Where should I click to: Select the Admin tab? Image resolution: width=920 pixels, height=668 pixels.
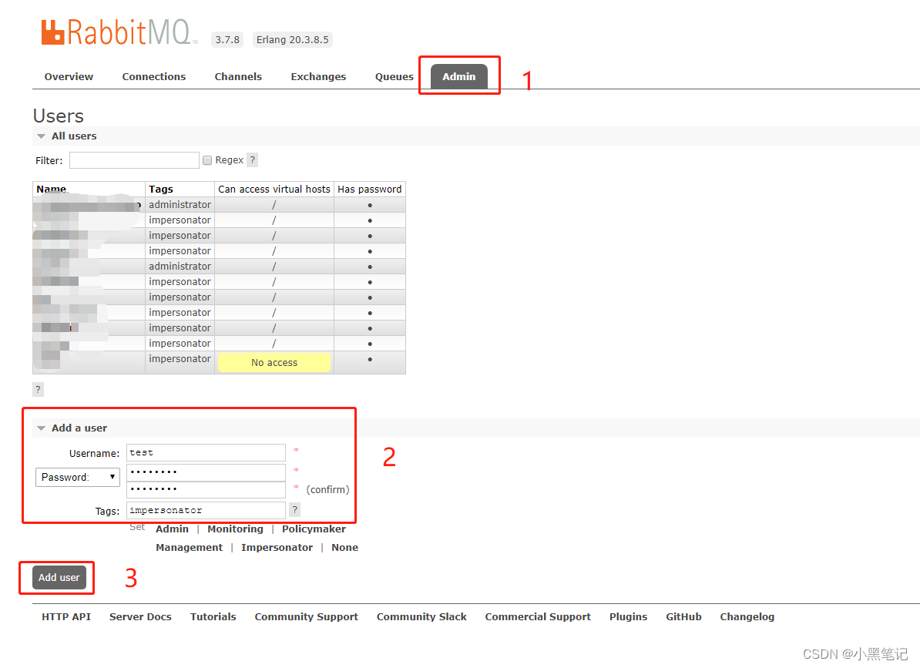pos(458,77)
